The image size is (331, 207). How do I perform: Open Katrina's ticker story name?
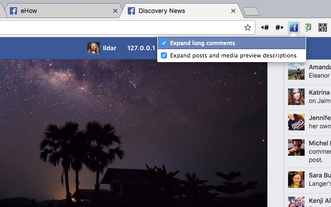(x=320, y=93)
